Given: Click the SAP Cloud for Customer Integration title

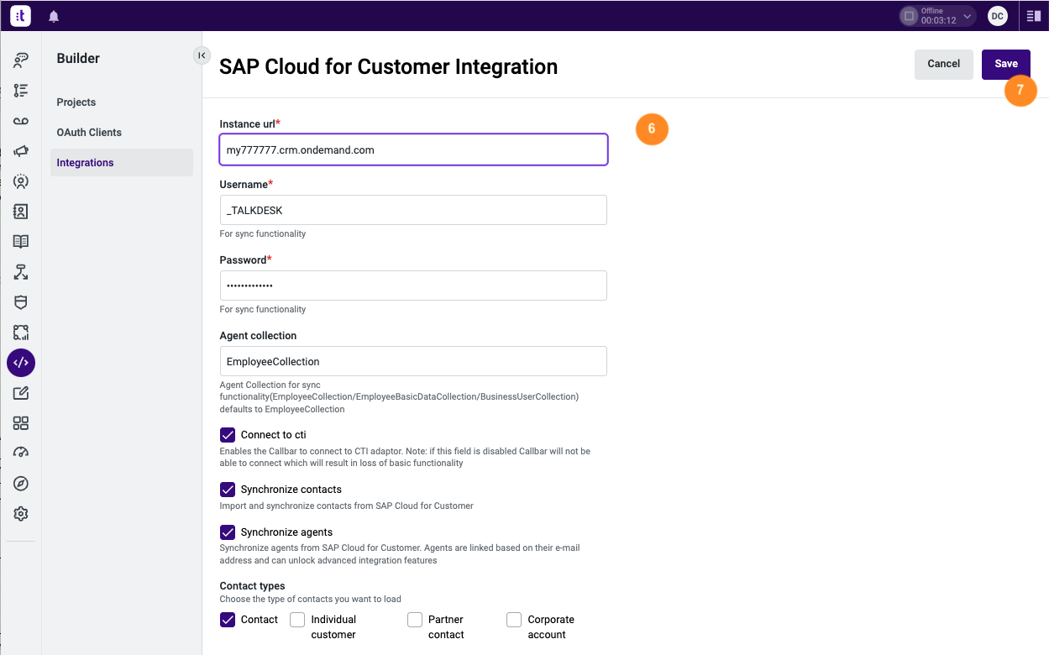Looking at the screenshot, I should [x=388, y=66].
